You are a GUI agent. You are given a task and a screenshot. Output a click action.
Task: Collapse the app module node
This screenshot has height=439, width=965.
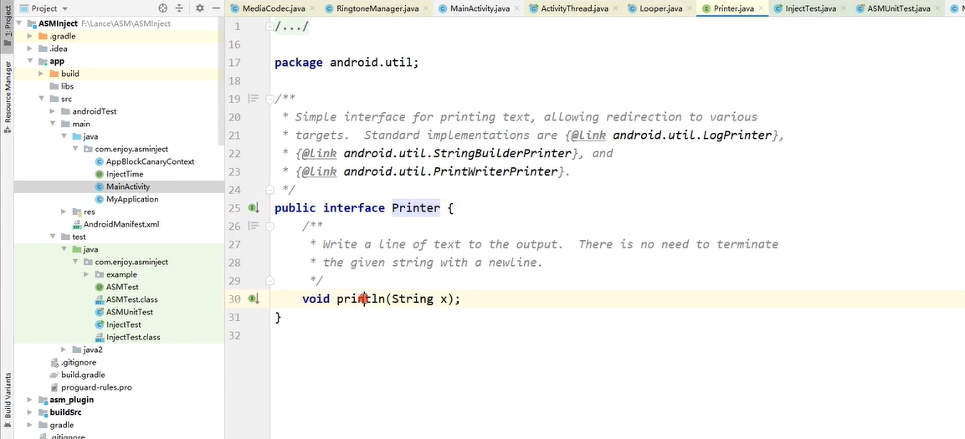31,61
